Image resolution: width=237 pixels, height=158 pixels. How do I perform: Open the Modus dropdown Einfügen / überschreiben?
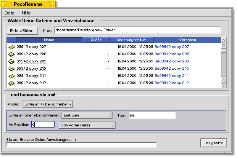[48, 104]
